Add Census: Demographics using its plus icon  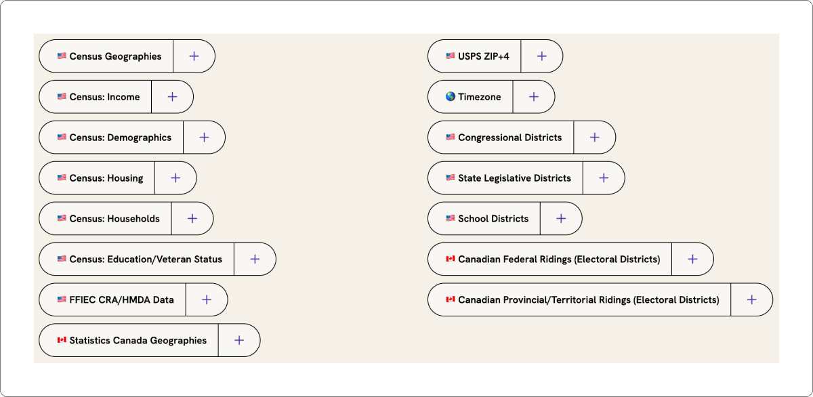(x=204, y=138)
